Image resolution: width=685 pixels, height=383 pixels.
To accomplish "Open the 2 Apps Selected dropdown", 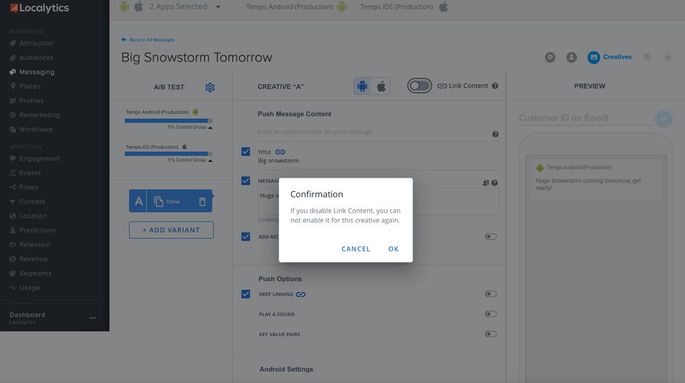I will click(x=218, y=7).
